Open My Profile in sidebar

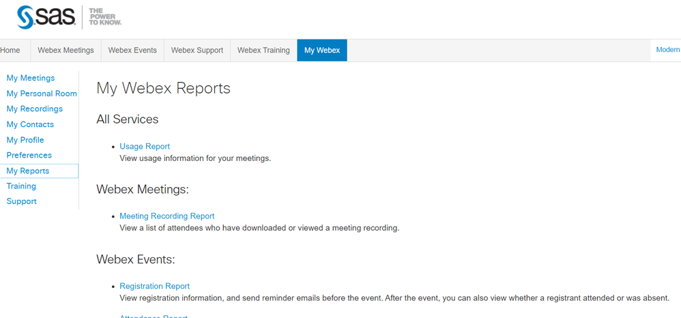25,140
